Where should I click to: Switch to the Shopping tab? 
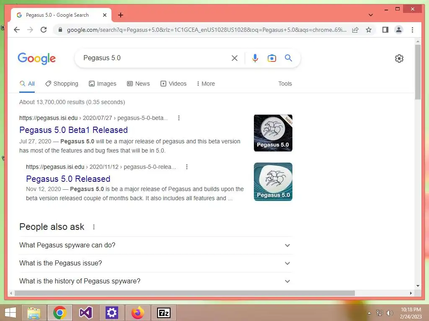(62, 84)
